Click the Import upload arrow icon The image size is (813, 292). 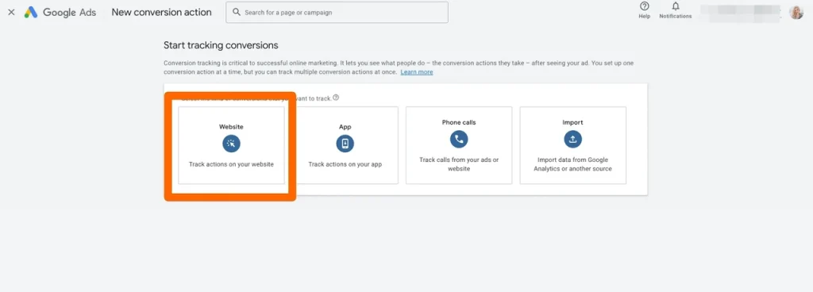(573, 139)
